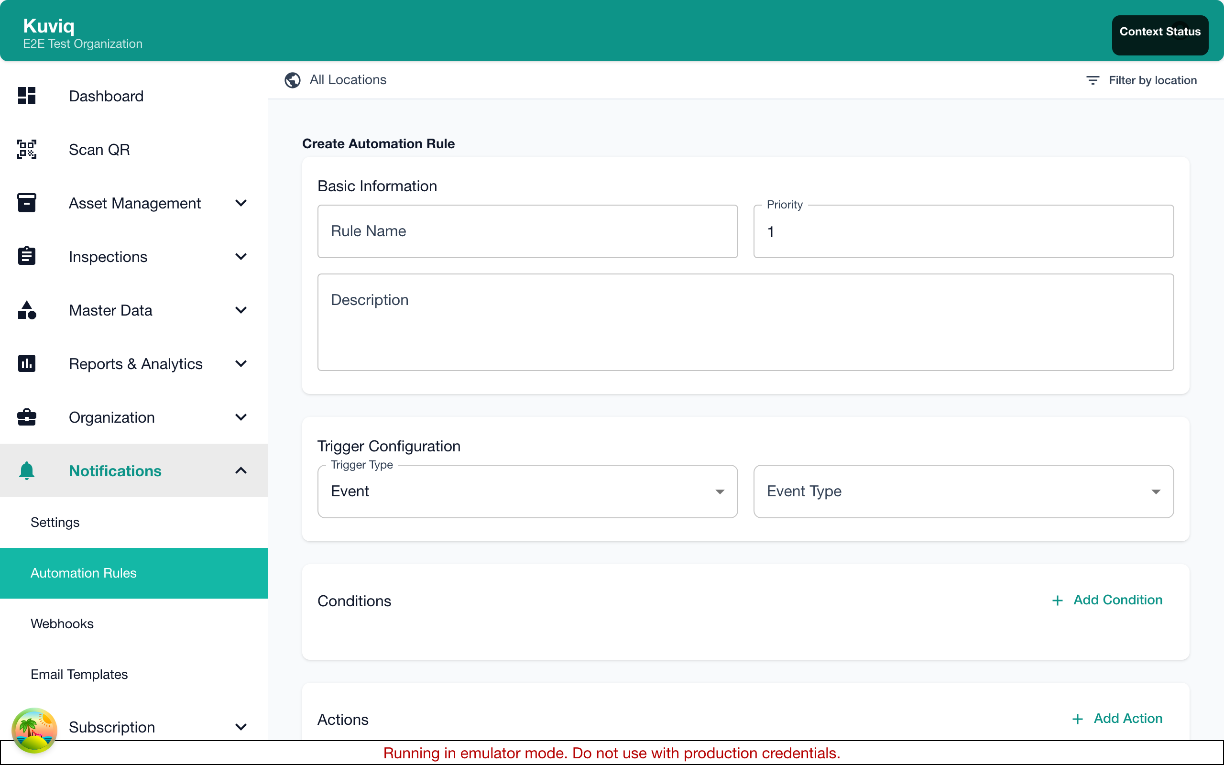Click the plus icon beside Add Condition

click(1057, 601)
